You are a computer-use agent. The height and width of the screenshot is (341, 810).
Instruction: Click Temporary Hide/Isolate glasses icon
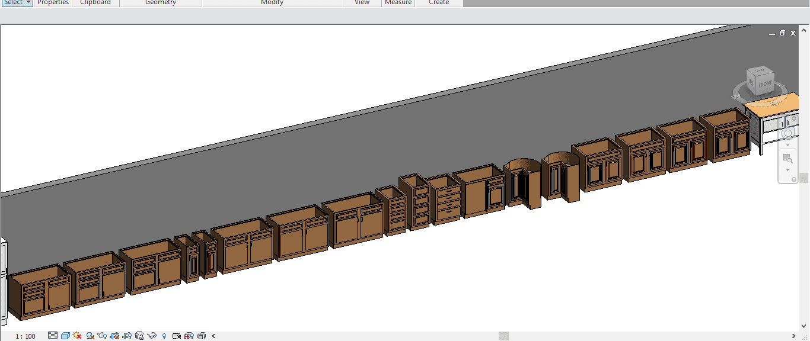152,336
